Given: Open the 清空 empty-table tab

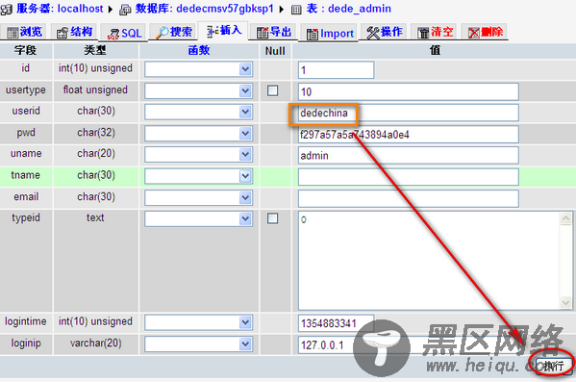Looking at the screenshot, I should [x=435, y=33].
